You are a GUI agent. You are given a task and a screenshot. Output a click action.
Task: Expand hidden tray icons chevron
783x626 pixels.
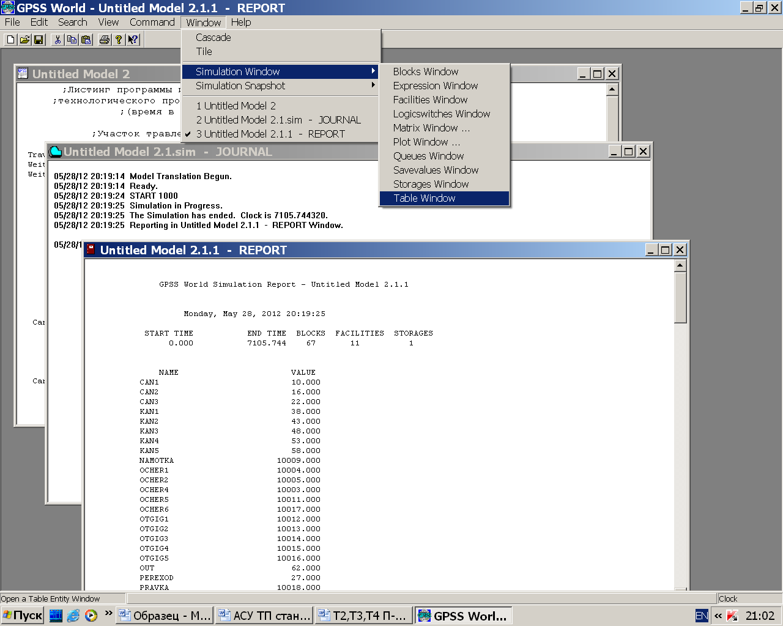[x=718, y=616]
